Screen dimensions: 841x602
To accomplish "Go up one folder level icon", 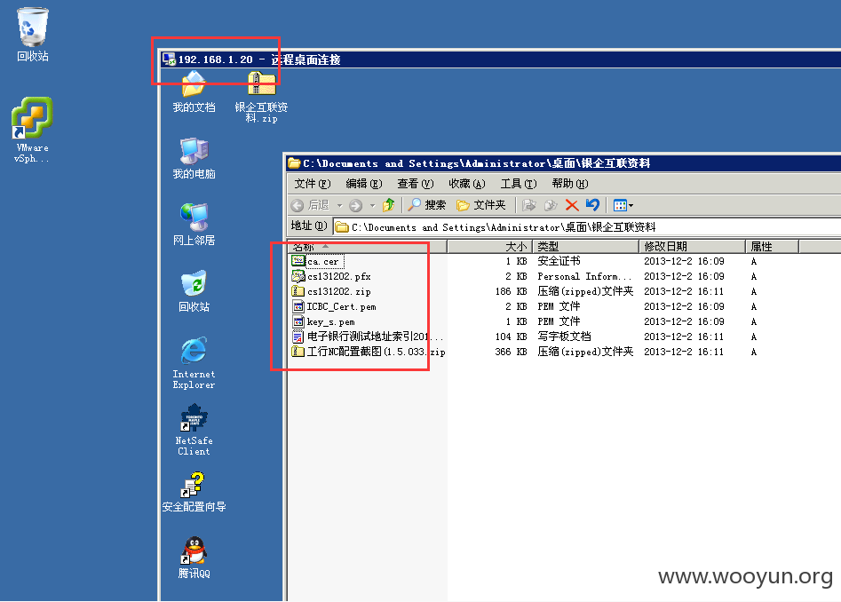I will coord(389,205).
